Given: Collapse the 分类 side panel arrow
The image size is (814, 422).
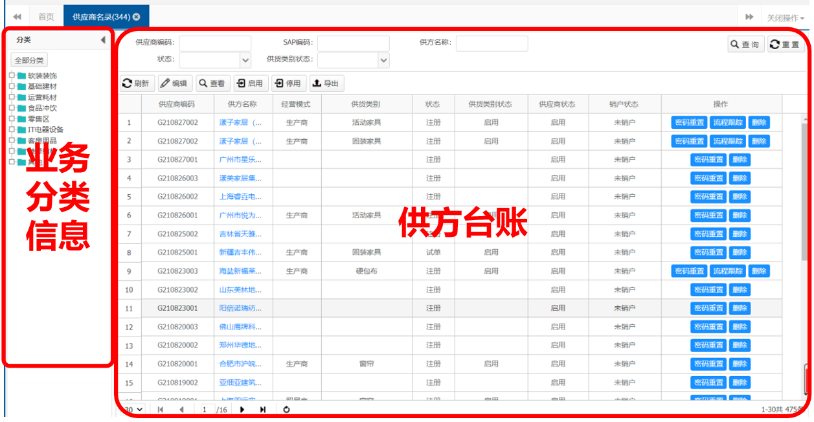Looking at the screenshot, I should (103, 40).
